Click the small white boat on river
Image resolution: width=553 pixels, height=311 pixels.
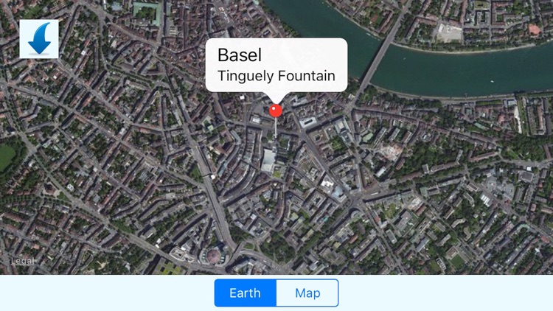click(x=492, y=82)
